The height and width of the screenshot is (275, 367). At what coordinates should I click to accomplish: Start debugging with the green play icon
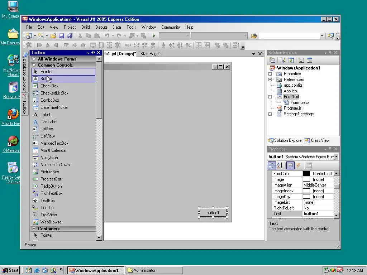click(154, 36)
